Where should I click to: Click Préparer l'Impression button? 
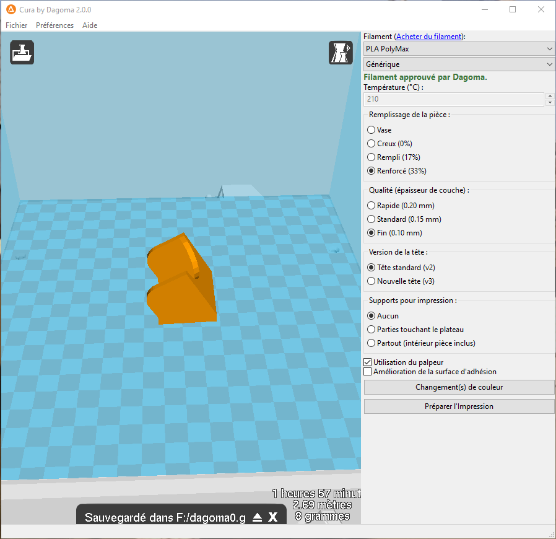pos(459,406)
